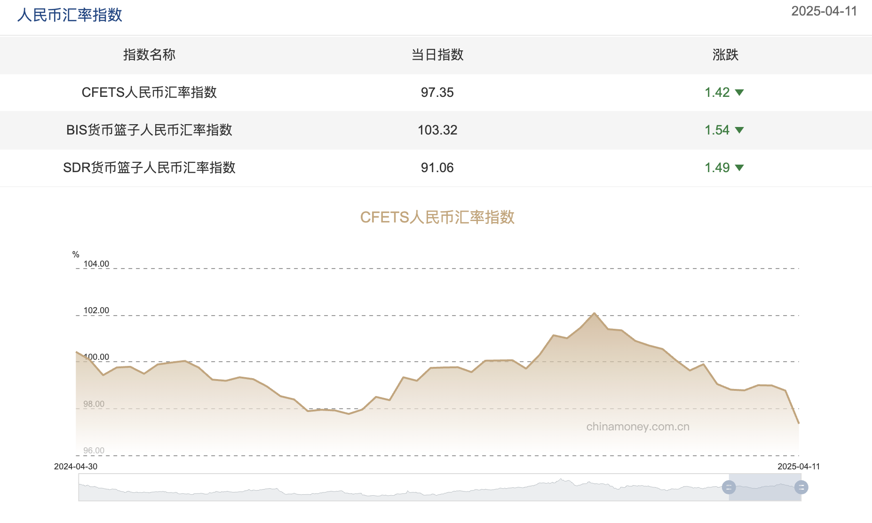Click the green down-arrow beside SDR index change 1.49

click(740, 167)
